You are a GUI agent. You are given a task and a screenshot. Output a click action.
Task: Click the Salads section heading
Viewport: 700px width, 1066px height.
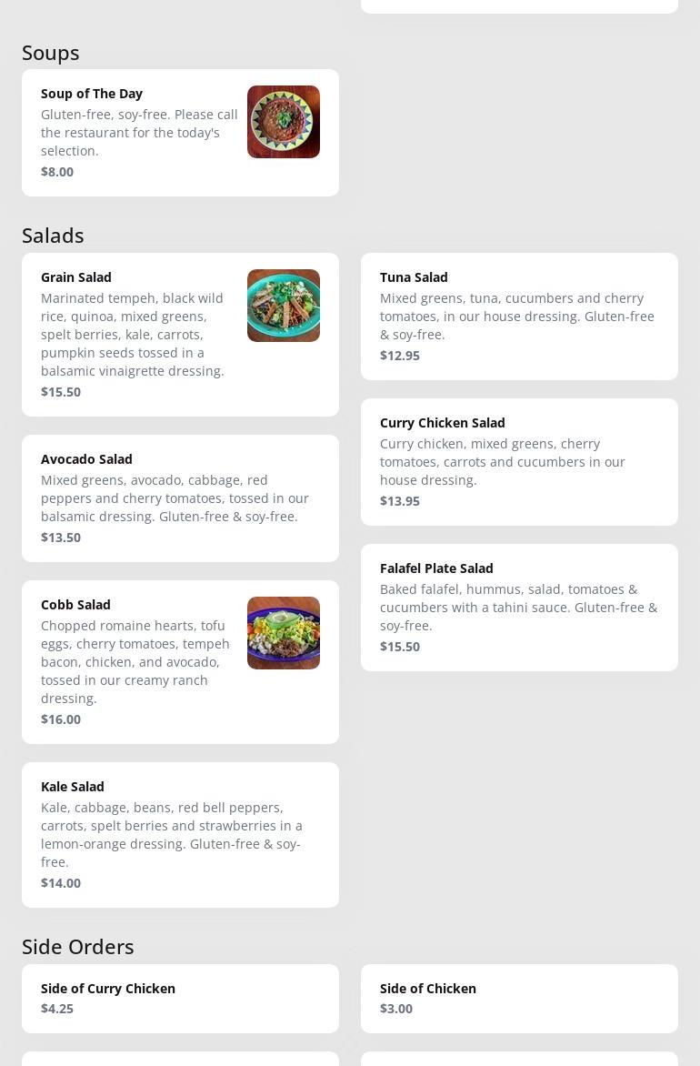[x=53, y=236]
